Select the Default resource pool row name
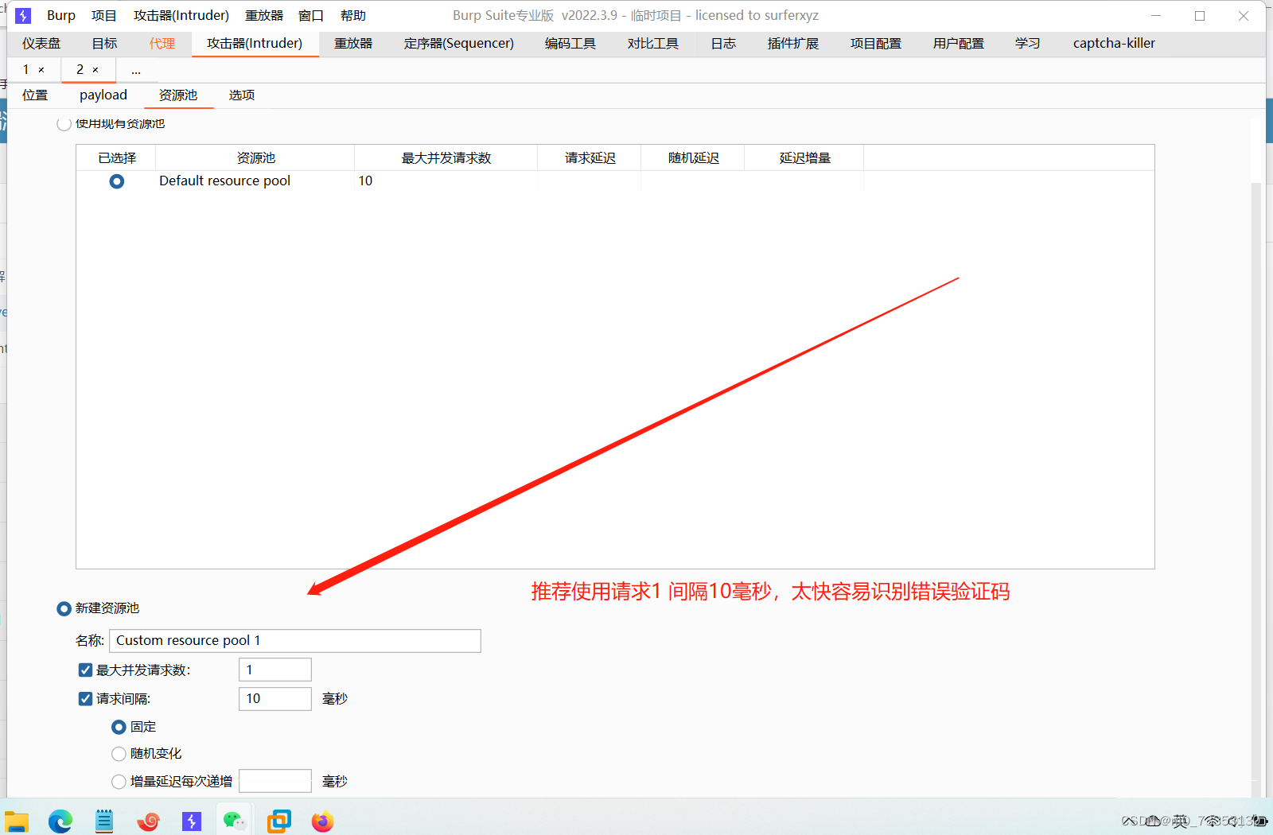Viewport: 1273px width, 835px height. point(224,181)
